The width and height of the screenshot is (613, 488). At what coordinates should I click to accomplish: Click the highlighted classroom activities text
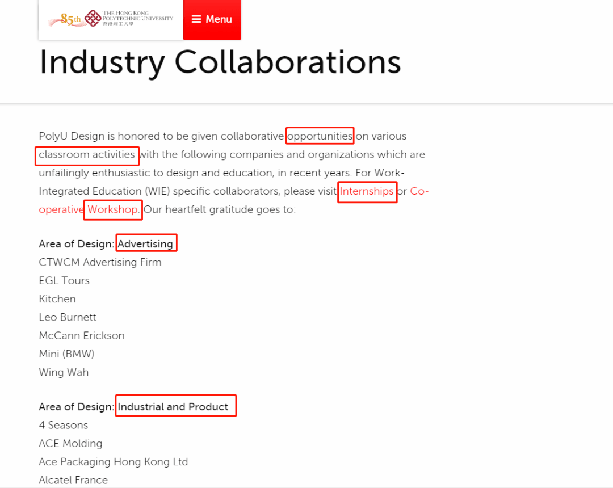(x=87, y=154)
